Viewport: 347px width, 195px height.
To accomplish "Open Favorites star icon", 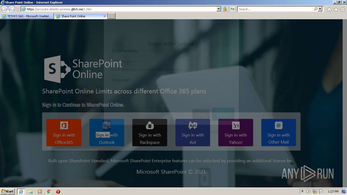I will (336, 9).
